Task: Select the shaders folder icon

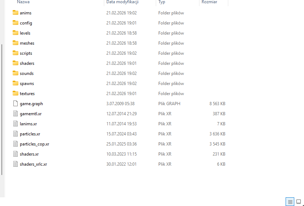Action: tap(15, 63)
